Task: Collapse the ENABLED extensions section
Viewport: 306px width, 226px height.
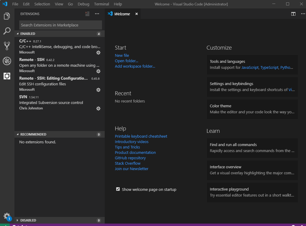Action: (60, 34)
